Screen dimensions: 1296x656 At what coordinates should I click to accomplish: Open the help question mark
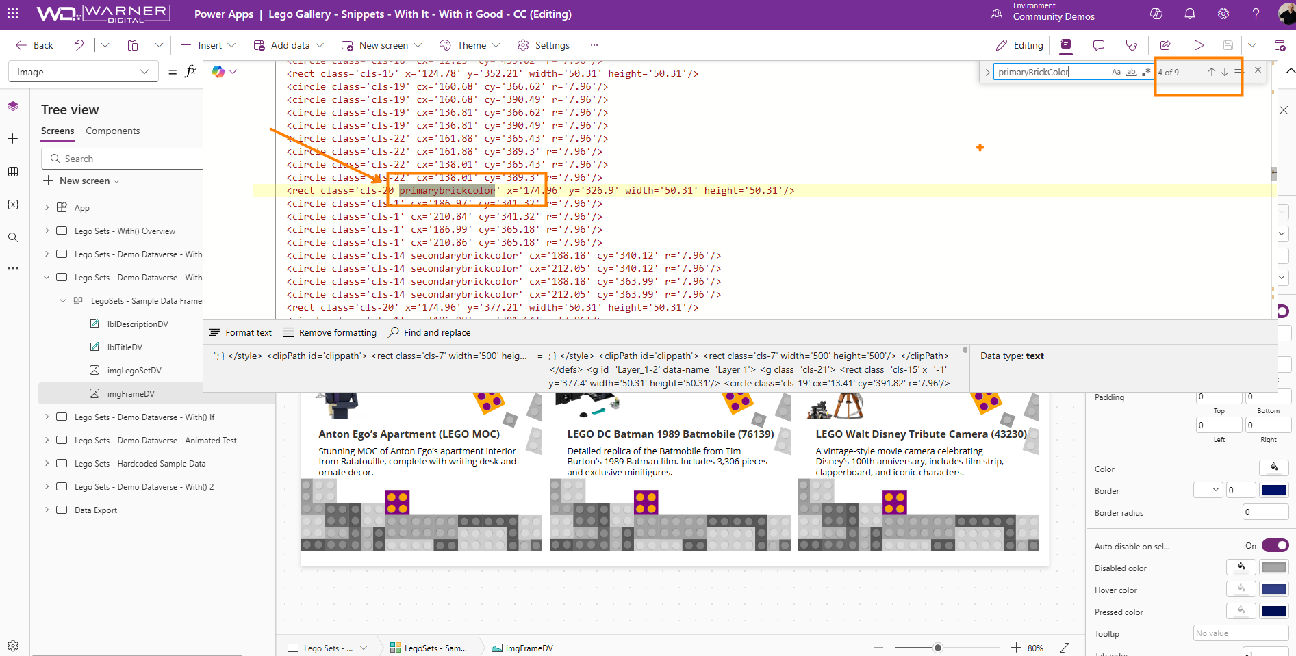[x=1256, y=14]
